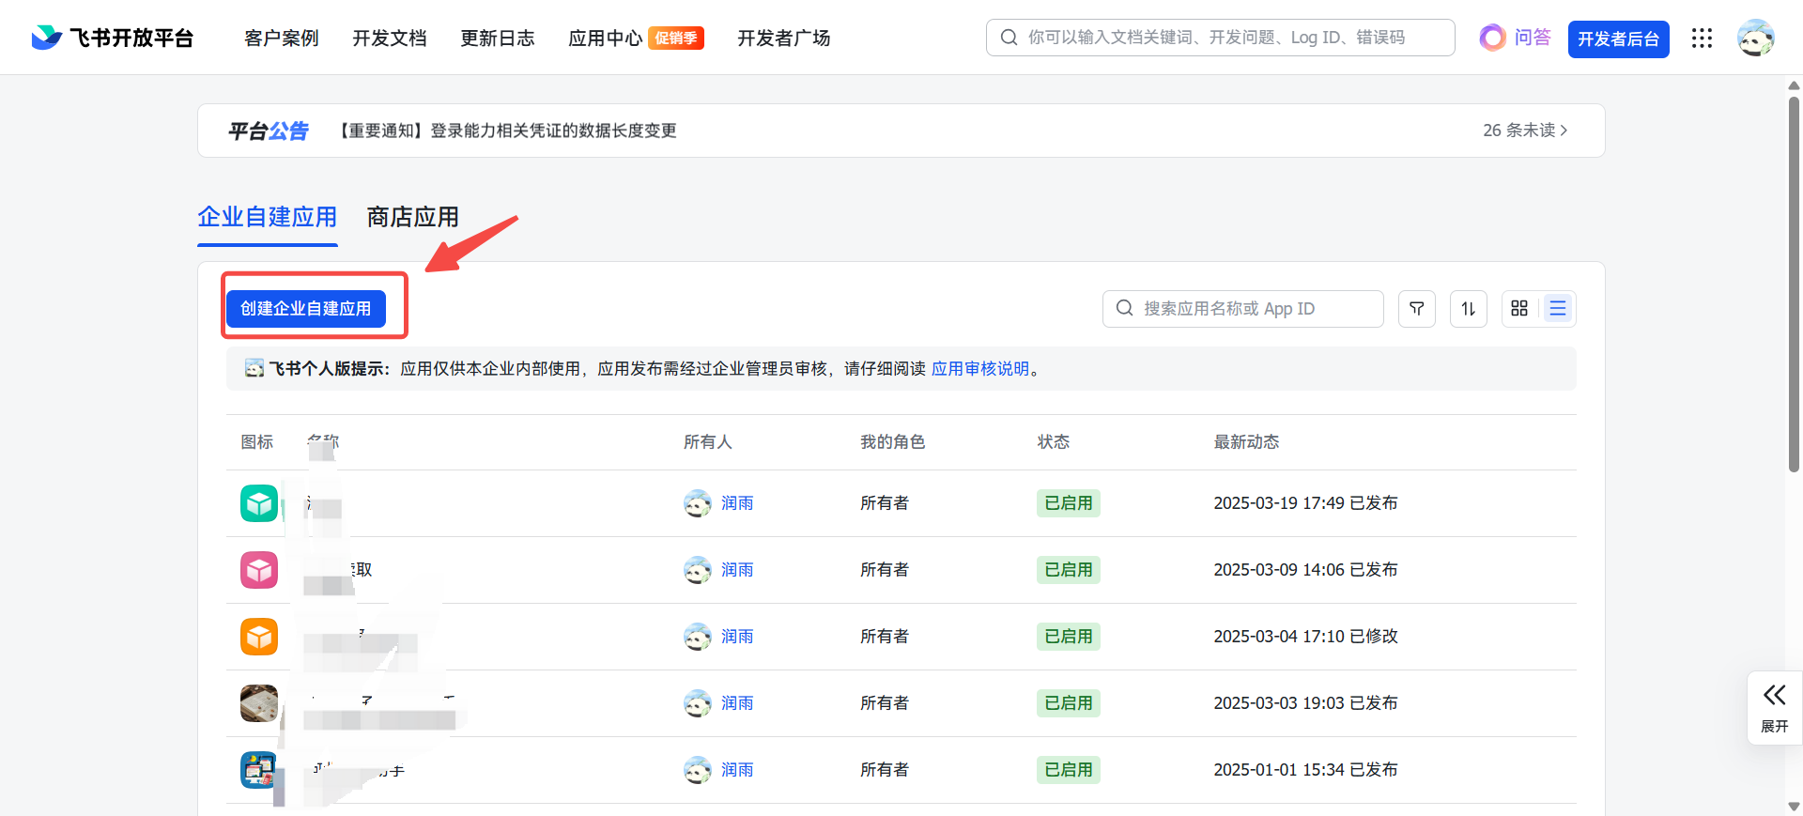Image resolution: width=1803 pixels, height=816 pixels.
Task: Click the 最新动态 column header
Action: point(1246,442)
